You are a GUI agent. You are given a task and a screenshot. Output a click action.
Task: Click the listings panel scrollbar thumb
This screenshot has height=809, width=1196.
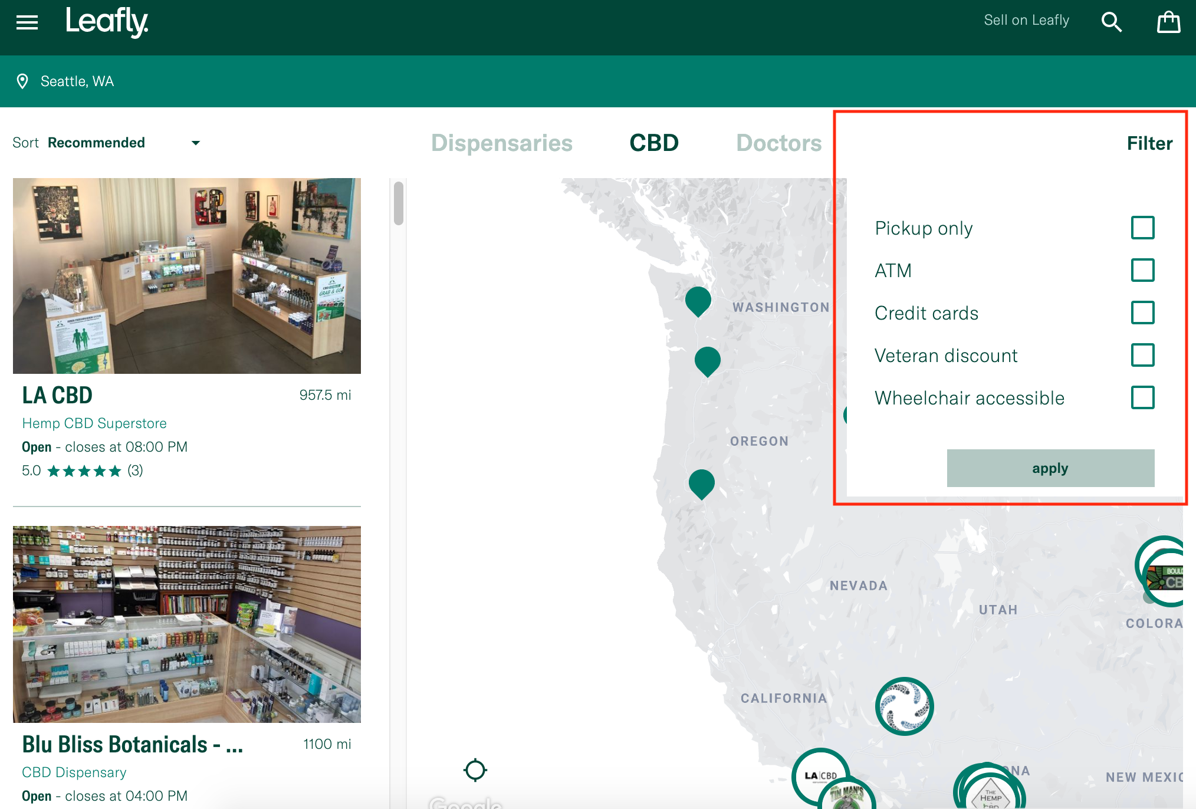click(x=399, y=203)
